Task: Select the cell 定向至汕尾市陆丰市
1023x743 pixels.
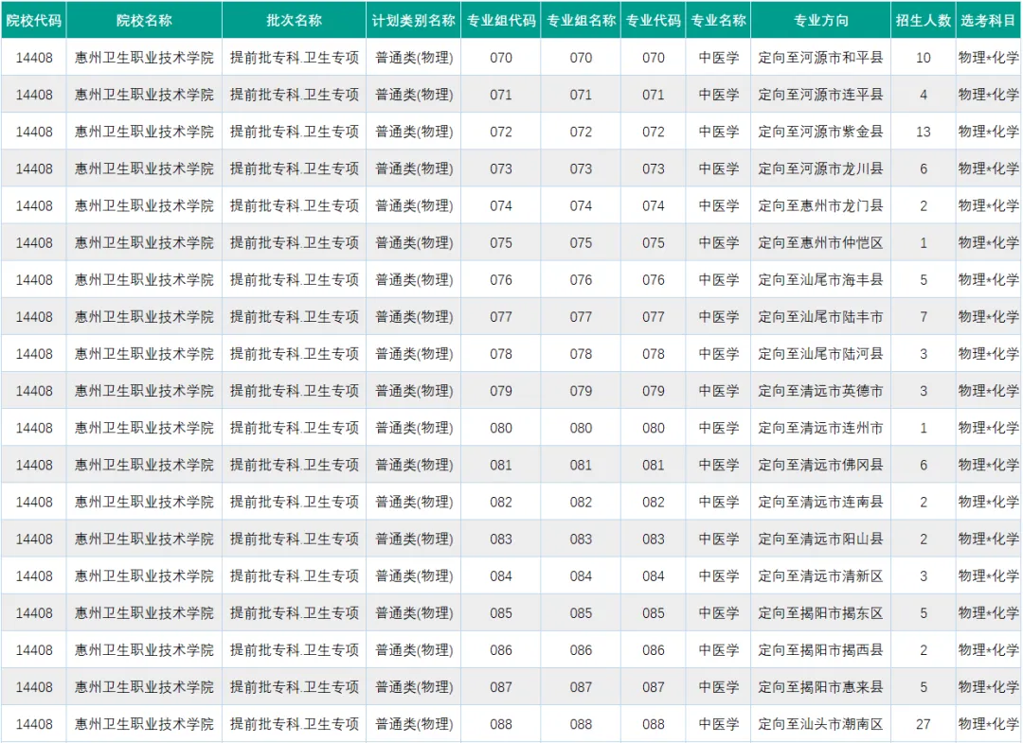Action: [x=820, y=317]
